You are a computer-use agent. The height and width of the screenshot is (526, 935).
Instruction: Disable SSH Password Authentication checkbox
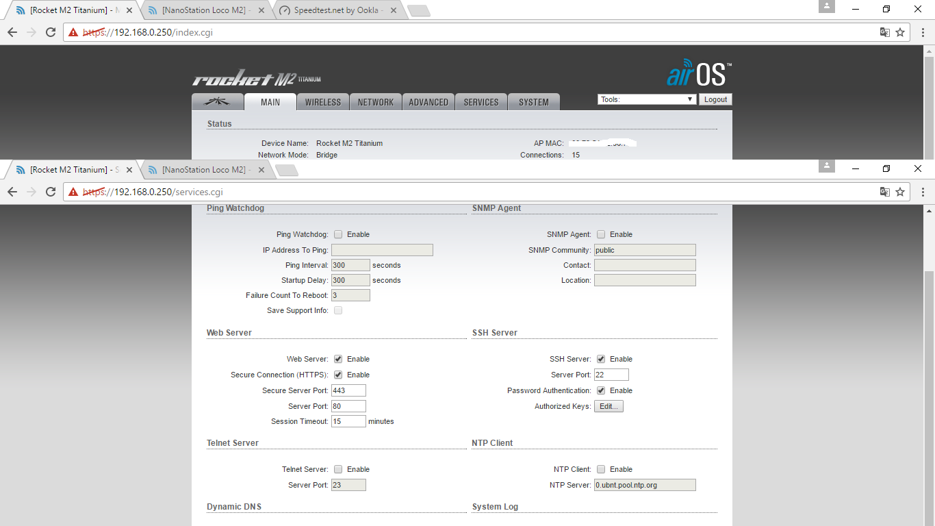point(601,390)
